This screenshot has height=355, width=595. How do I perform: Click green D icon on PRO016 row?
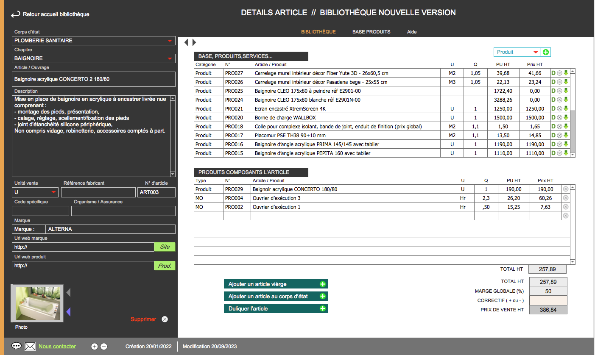553,144
